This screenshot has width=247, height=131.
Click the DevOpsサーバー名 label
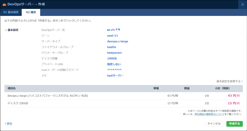click(x=53, y=30)
